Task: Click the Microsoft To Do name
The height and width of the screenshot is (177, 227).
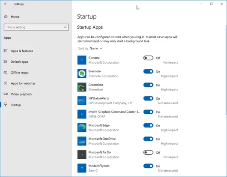Action: pyautogui.click(x=99, y=152)
